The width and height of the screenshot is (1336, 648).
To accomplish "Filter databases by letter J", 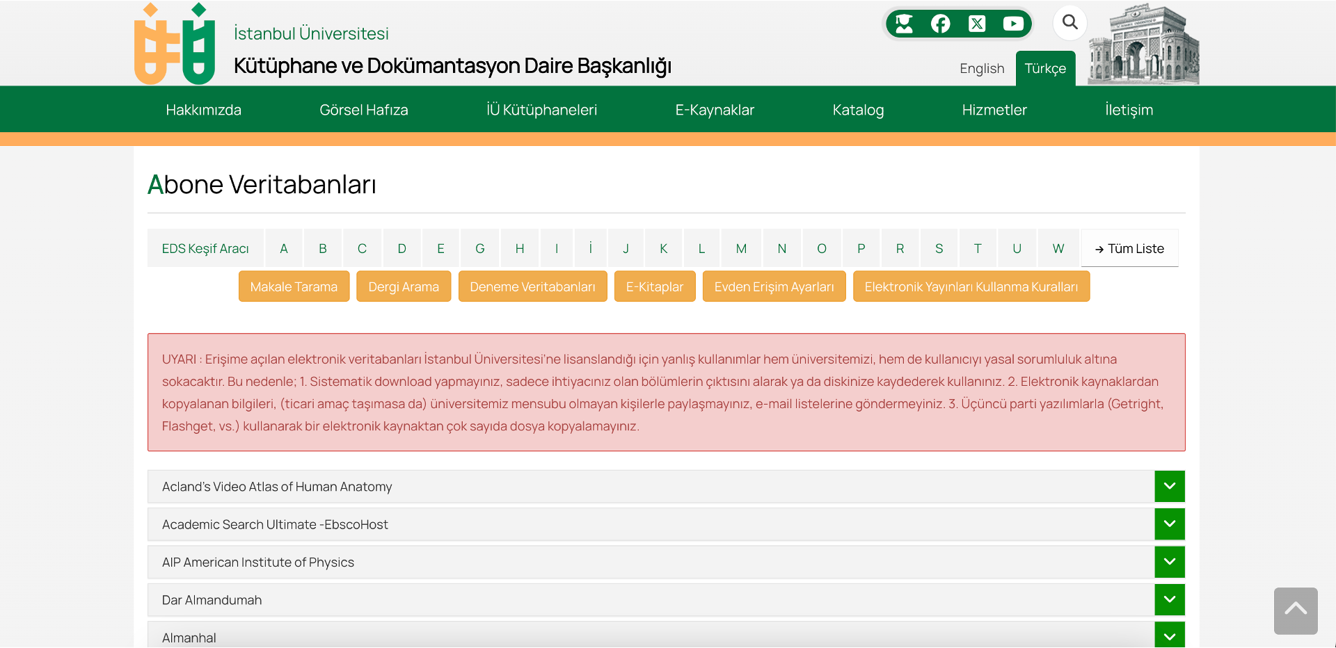I will point(626,248).
